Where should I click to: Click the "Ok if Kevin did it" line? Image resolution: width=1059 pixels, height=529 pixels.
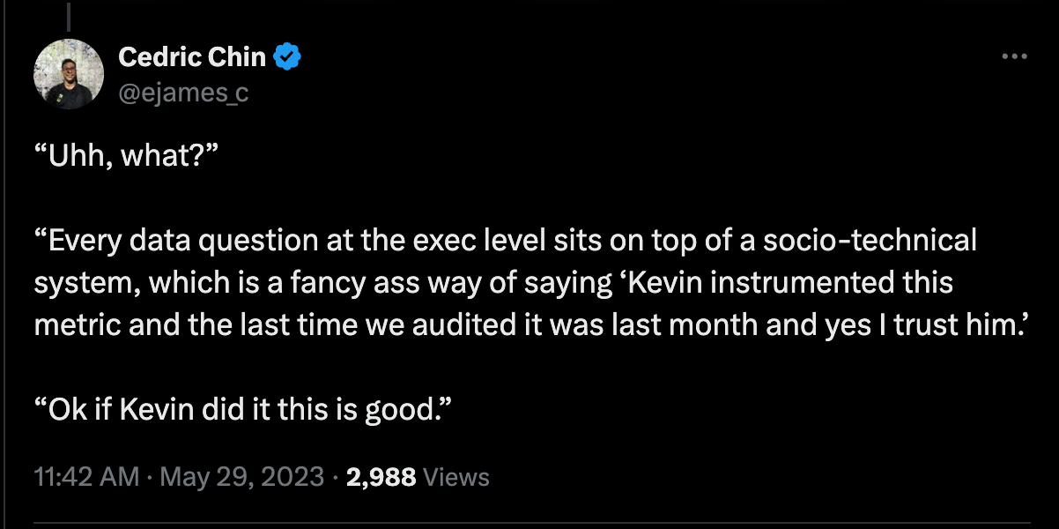click(x=243, y=410)
